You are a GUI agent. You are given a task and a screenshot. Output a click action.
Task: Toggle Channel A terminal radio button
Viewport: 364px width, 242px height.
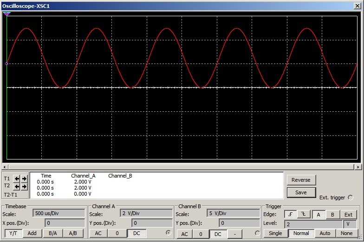[168, 233]
